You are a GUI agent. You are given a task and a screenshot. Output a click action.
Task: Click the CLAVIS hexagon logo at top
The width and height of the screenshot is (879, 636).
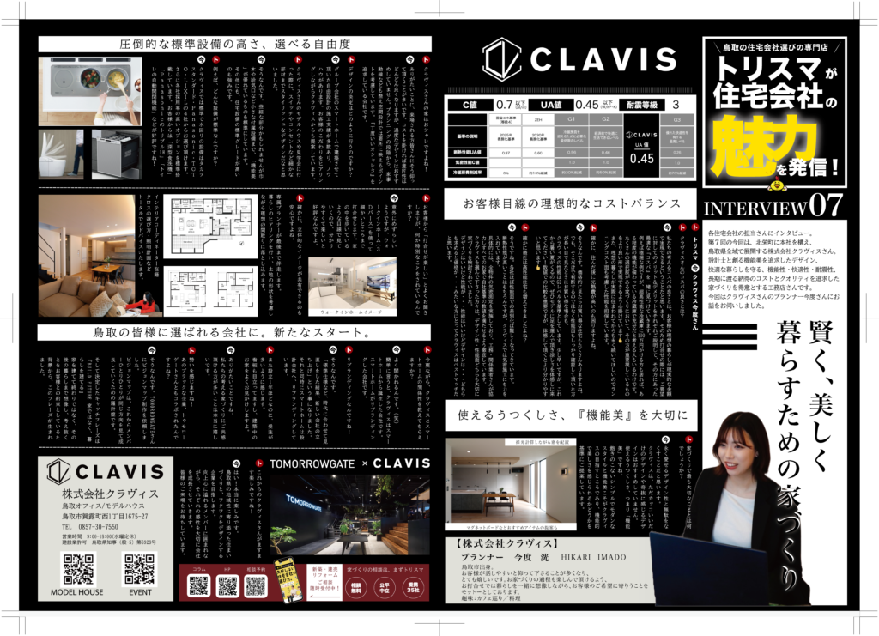[x=501, y=59]
